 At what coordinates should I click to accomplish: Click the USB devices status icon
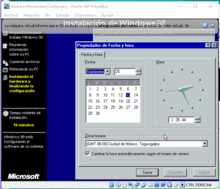(x=144, y=185)
